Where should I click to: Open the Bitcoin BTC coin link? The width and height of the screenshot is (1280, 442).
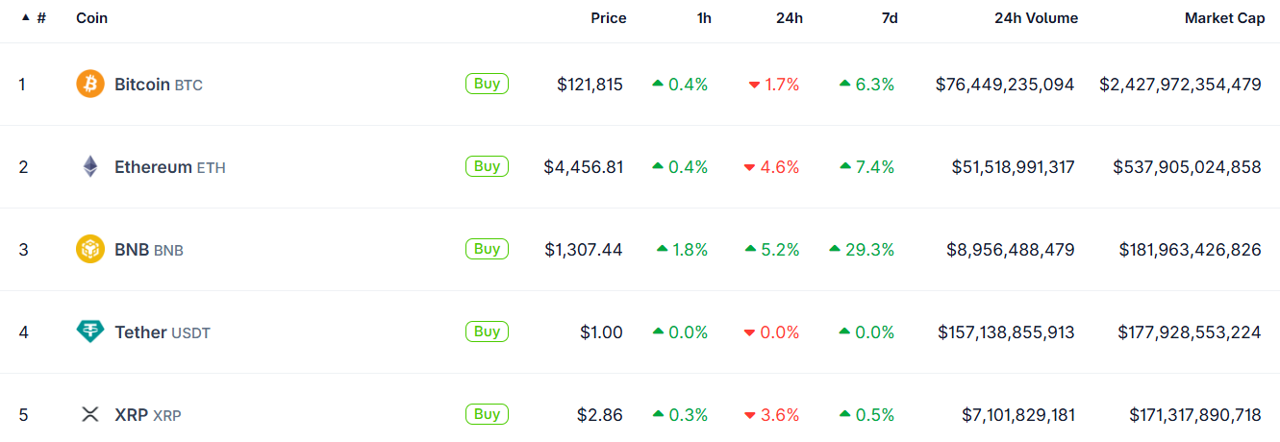158,85
